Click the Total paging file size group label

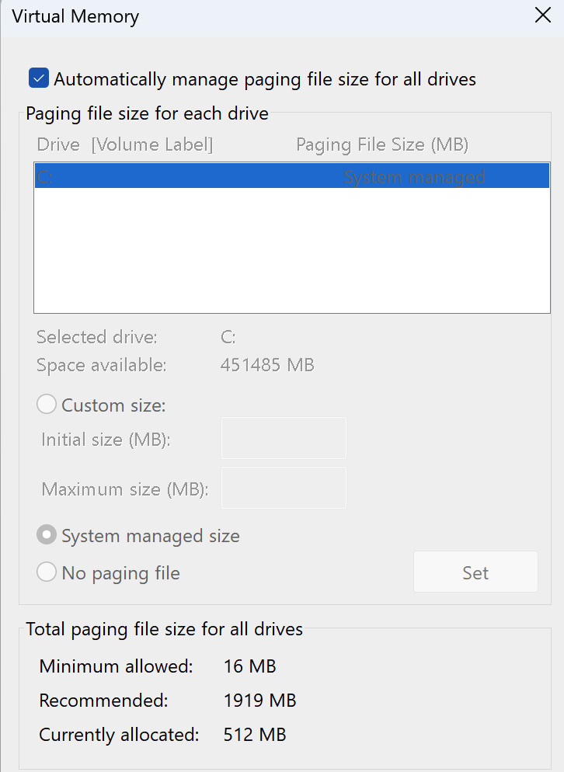(164, 629)
